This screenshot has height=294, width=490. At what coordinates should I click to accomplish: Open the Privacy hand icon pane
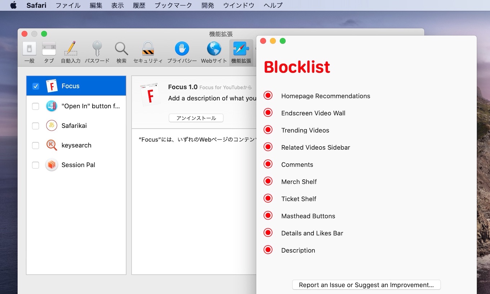click(182, 49)
